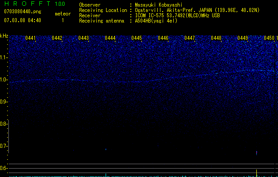Screen dimensions: 278x177
Task: Select the 0445 time marker
Action: click(137, 38)
